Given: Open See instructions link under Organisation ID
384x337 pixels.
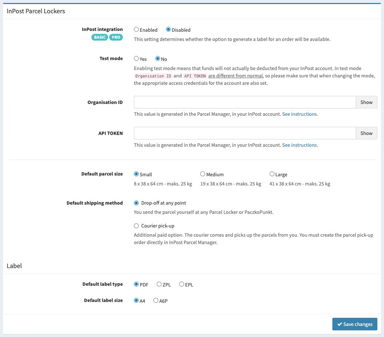Looking at the screenshot, I should (x=300, y=114).
